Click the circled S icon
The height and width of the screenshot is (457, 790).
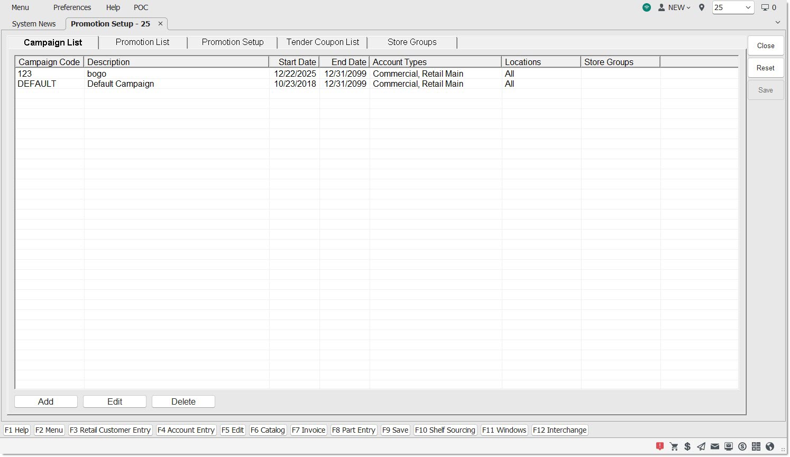(x=742, y=446)
